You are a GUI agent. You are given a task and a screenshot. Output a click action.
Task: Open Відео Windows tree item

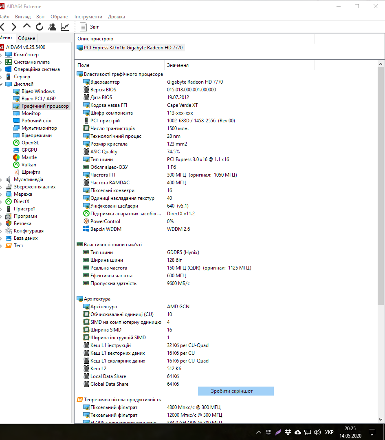[38, 91]
